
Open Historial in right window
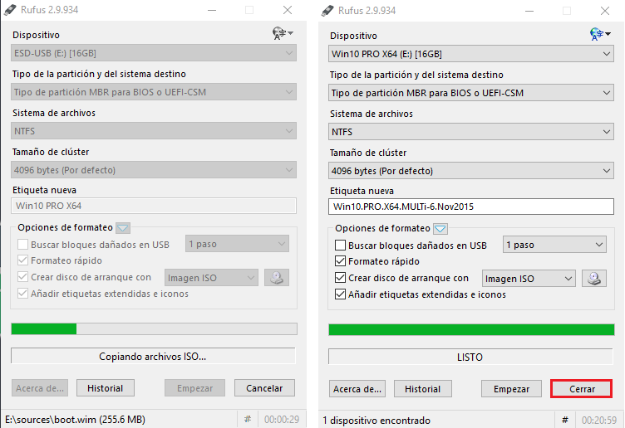point(422,389)
